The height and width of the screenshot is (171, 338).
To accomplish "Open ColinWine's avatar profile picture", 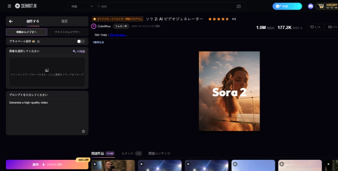I will tap(93, 26).
